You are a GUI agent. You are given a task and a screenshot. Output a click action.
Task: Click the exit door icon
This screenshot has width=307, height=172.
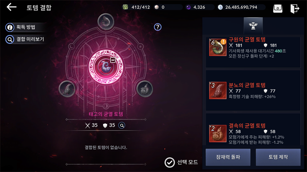tap(295, 8)
